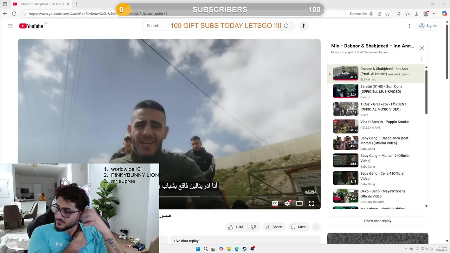The width and height of the screenshot is (450, 253).
Task: Show hidden system tray icons
Action: pos(406,249)
